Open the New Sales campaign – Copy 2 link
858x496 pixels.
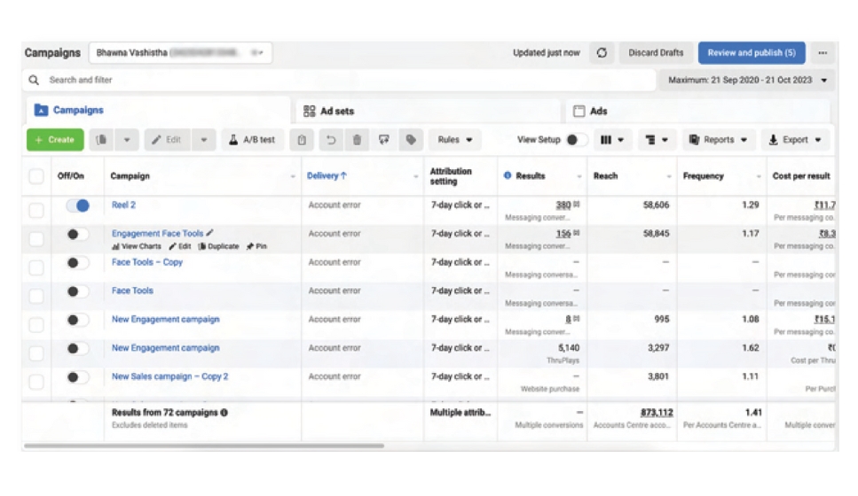(x=169, y=376)
